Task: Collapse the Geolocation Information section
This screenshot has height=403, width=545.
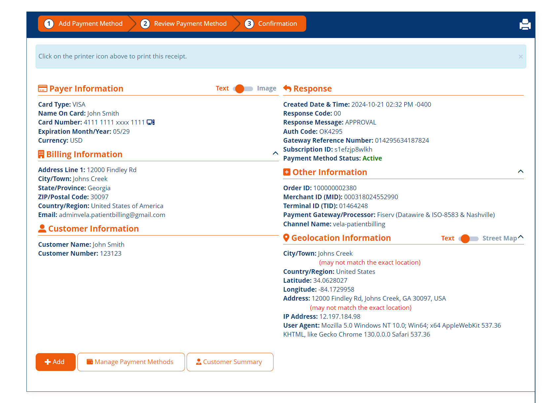Action: pyautogui.click(x=521, y=237)
